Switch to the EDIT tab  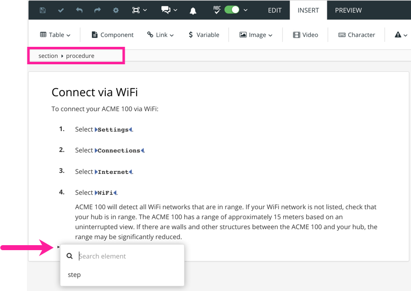coord(276,10)
